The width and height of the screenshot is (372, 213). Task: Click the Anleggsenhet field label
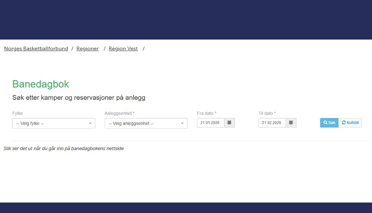119,113
